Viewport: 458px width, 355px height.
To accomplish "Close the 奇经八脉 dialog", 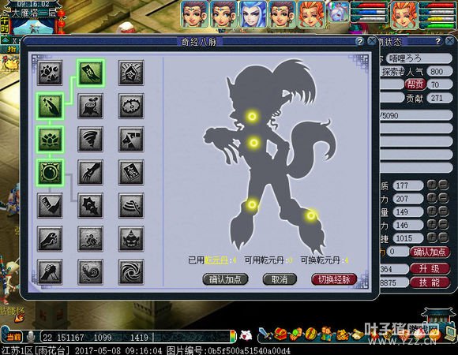I will tap(372, 41).
